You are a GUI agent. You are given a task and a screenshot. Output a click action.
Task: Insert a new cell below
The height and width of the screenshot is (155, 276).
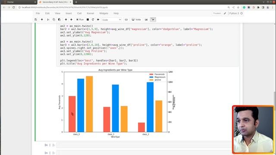tap(42, 19)
